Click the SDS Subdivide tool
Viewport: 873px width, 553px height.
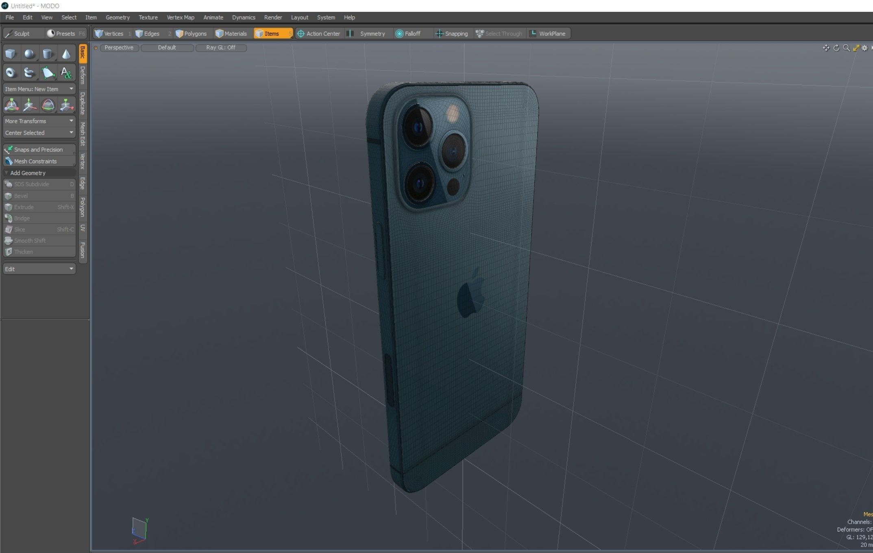[x=39, y=184]
